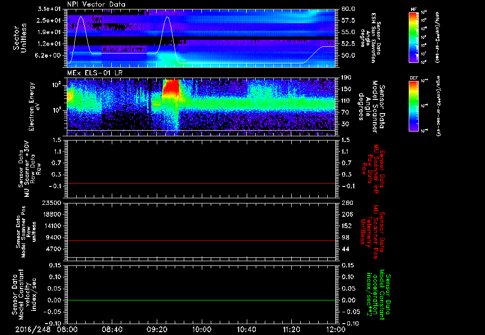Click the 08:40 time tick label
485x335 pixels.
(x=112, y=329)
